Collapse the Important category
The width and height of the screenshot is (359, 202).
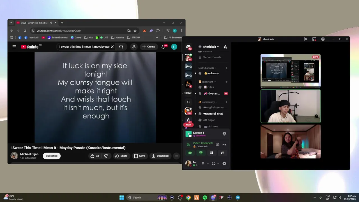207,82
